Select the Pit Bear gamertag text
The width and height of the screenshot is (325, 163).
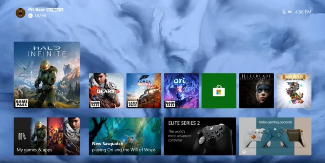(37, 10)
